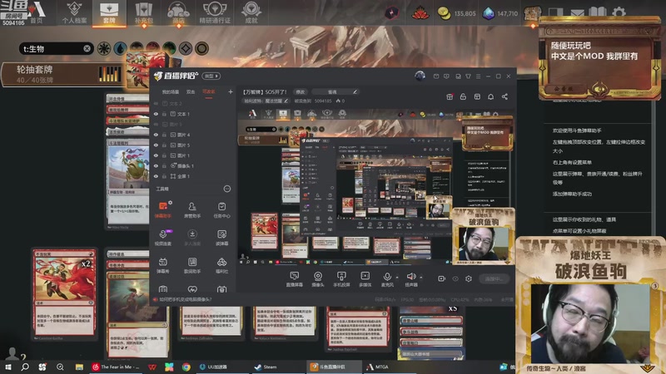This screenshot has height=374, width=666.
Task: Toggle colorless diamond mana filter
Action: (x=185, y=48)
